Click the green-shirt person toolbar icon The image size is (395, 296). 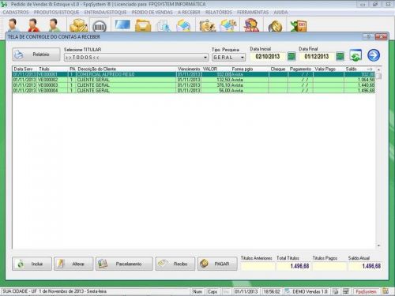(55, 25)
